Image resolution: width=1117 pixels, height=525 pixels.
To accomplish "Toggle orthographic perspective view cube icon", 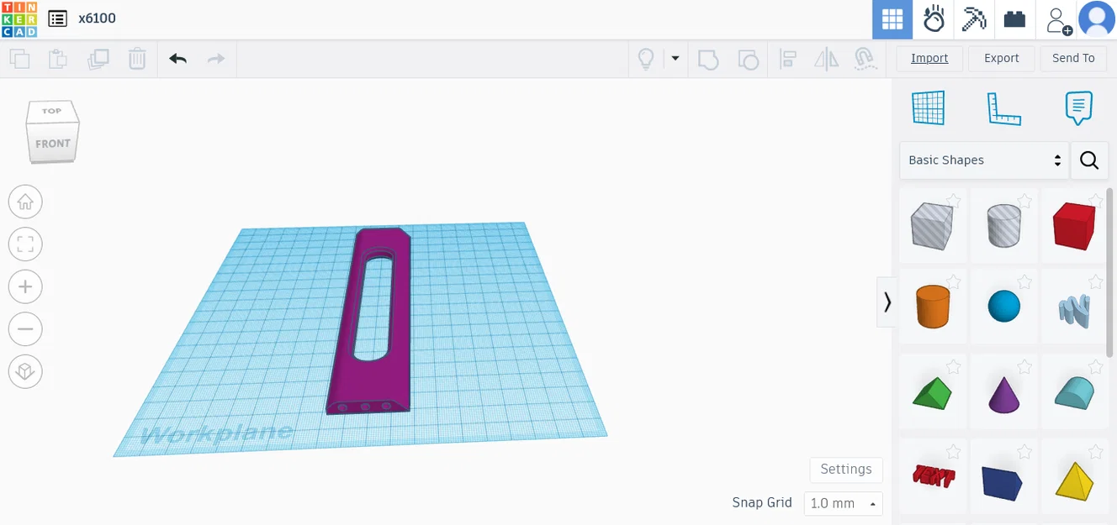I will [25, 371].
